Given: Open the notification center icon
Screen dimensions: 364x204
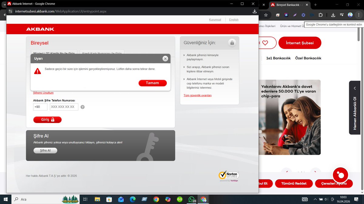Looking at the screenshot, I should (356, 199).
